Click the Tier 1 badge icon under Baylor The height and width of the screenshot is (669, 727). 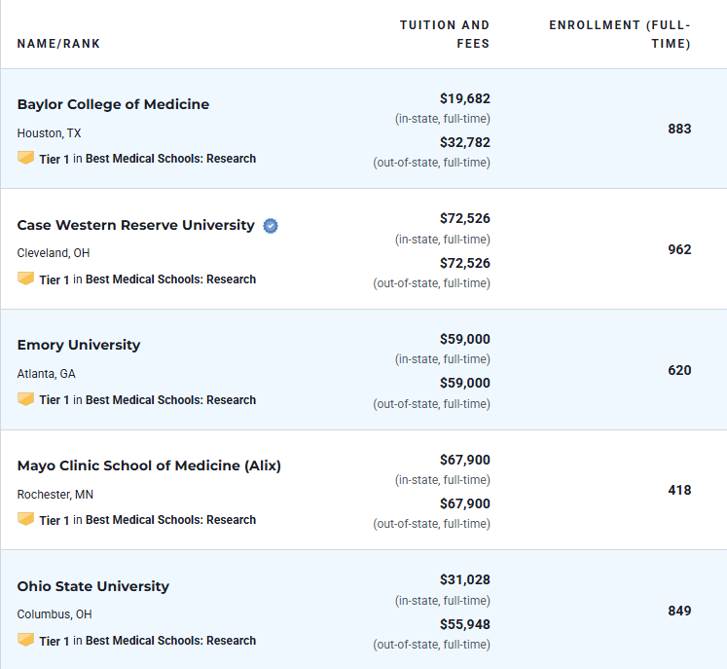(x=25, y=158)
